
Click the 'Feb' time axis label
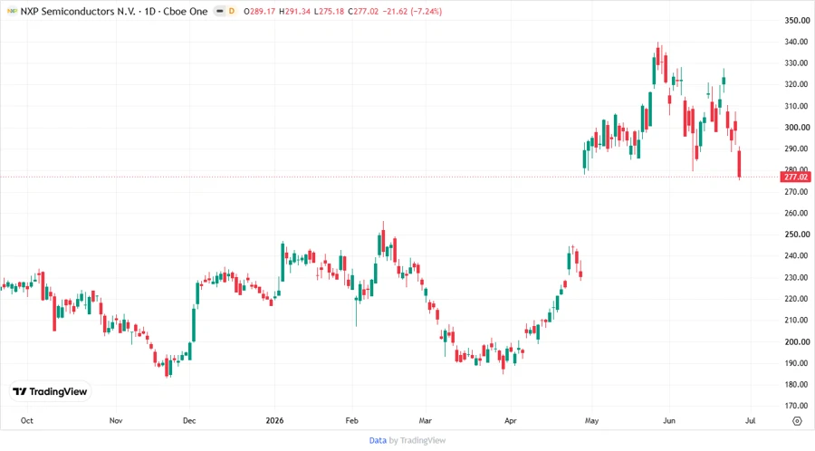(352, 420)
